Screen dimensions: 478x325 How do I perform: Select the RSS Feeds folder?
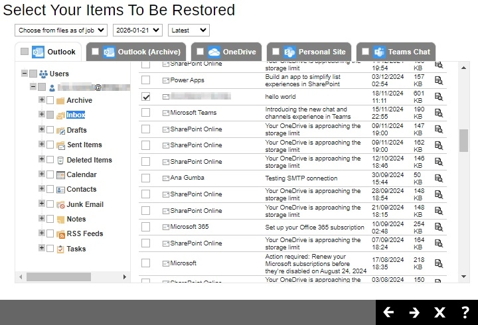(x=85, y=233)
